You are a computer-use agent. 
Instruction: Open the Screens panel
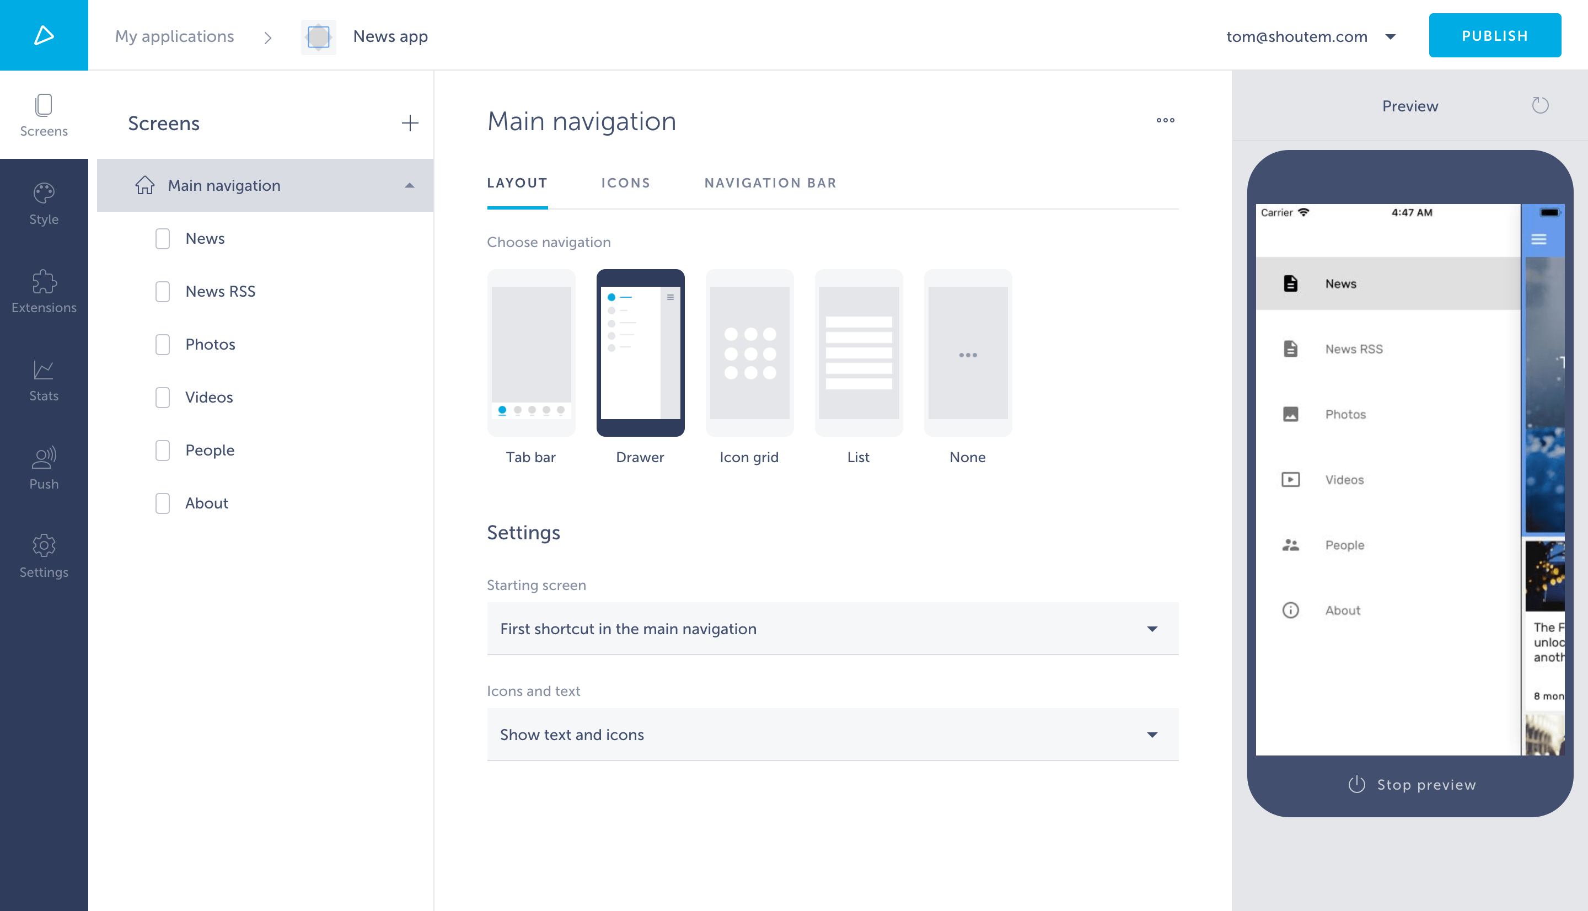tap(44, 115)
